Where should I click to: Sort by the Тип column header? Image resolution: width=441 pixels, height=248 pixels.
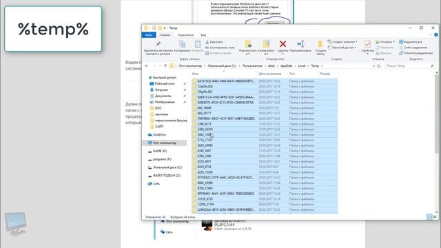(x=292, y=74)
